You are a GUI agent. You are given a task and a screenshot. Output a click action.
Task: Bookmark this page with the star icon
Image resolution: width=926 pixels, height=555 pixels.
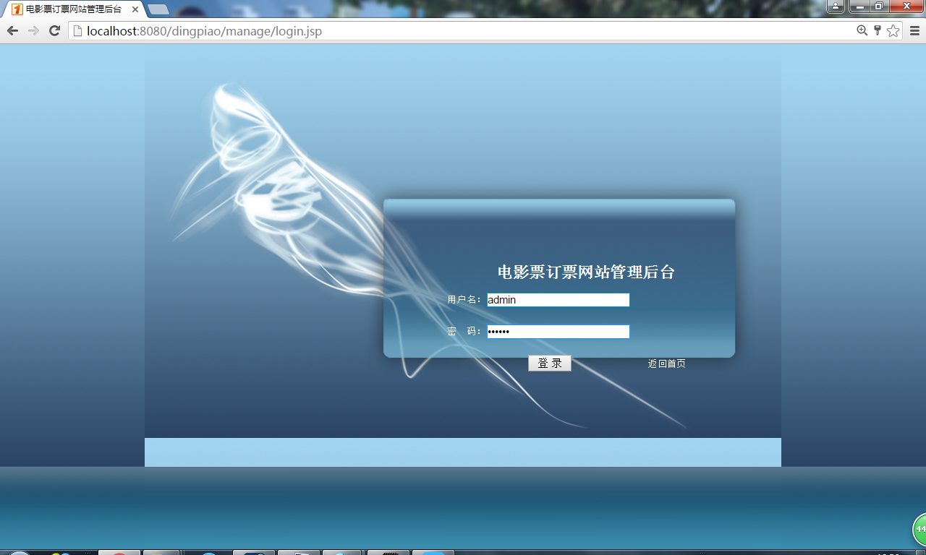tap(893, 30)
